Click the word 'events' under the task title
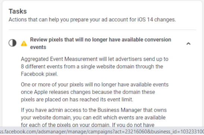204x135 pixels. (38, 47)
